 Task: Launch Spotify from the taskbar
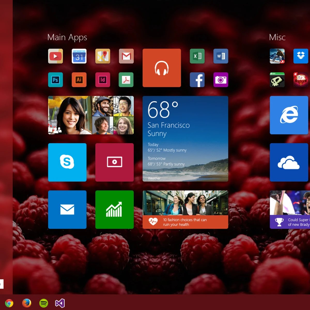(43, 303)
